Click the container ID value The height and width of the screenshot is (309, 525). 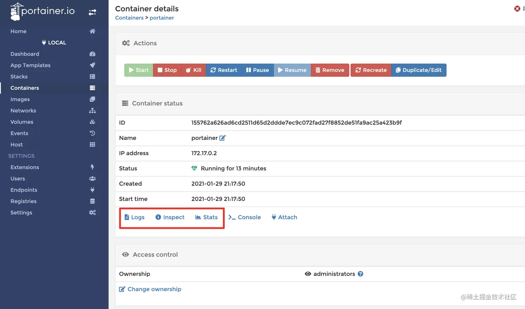tap(297, 123)
